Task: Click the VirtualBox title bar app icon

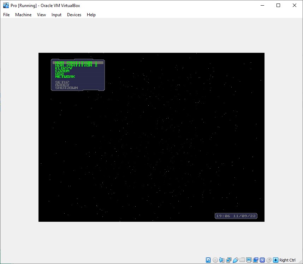Action: 6,5
